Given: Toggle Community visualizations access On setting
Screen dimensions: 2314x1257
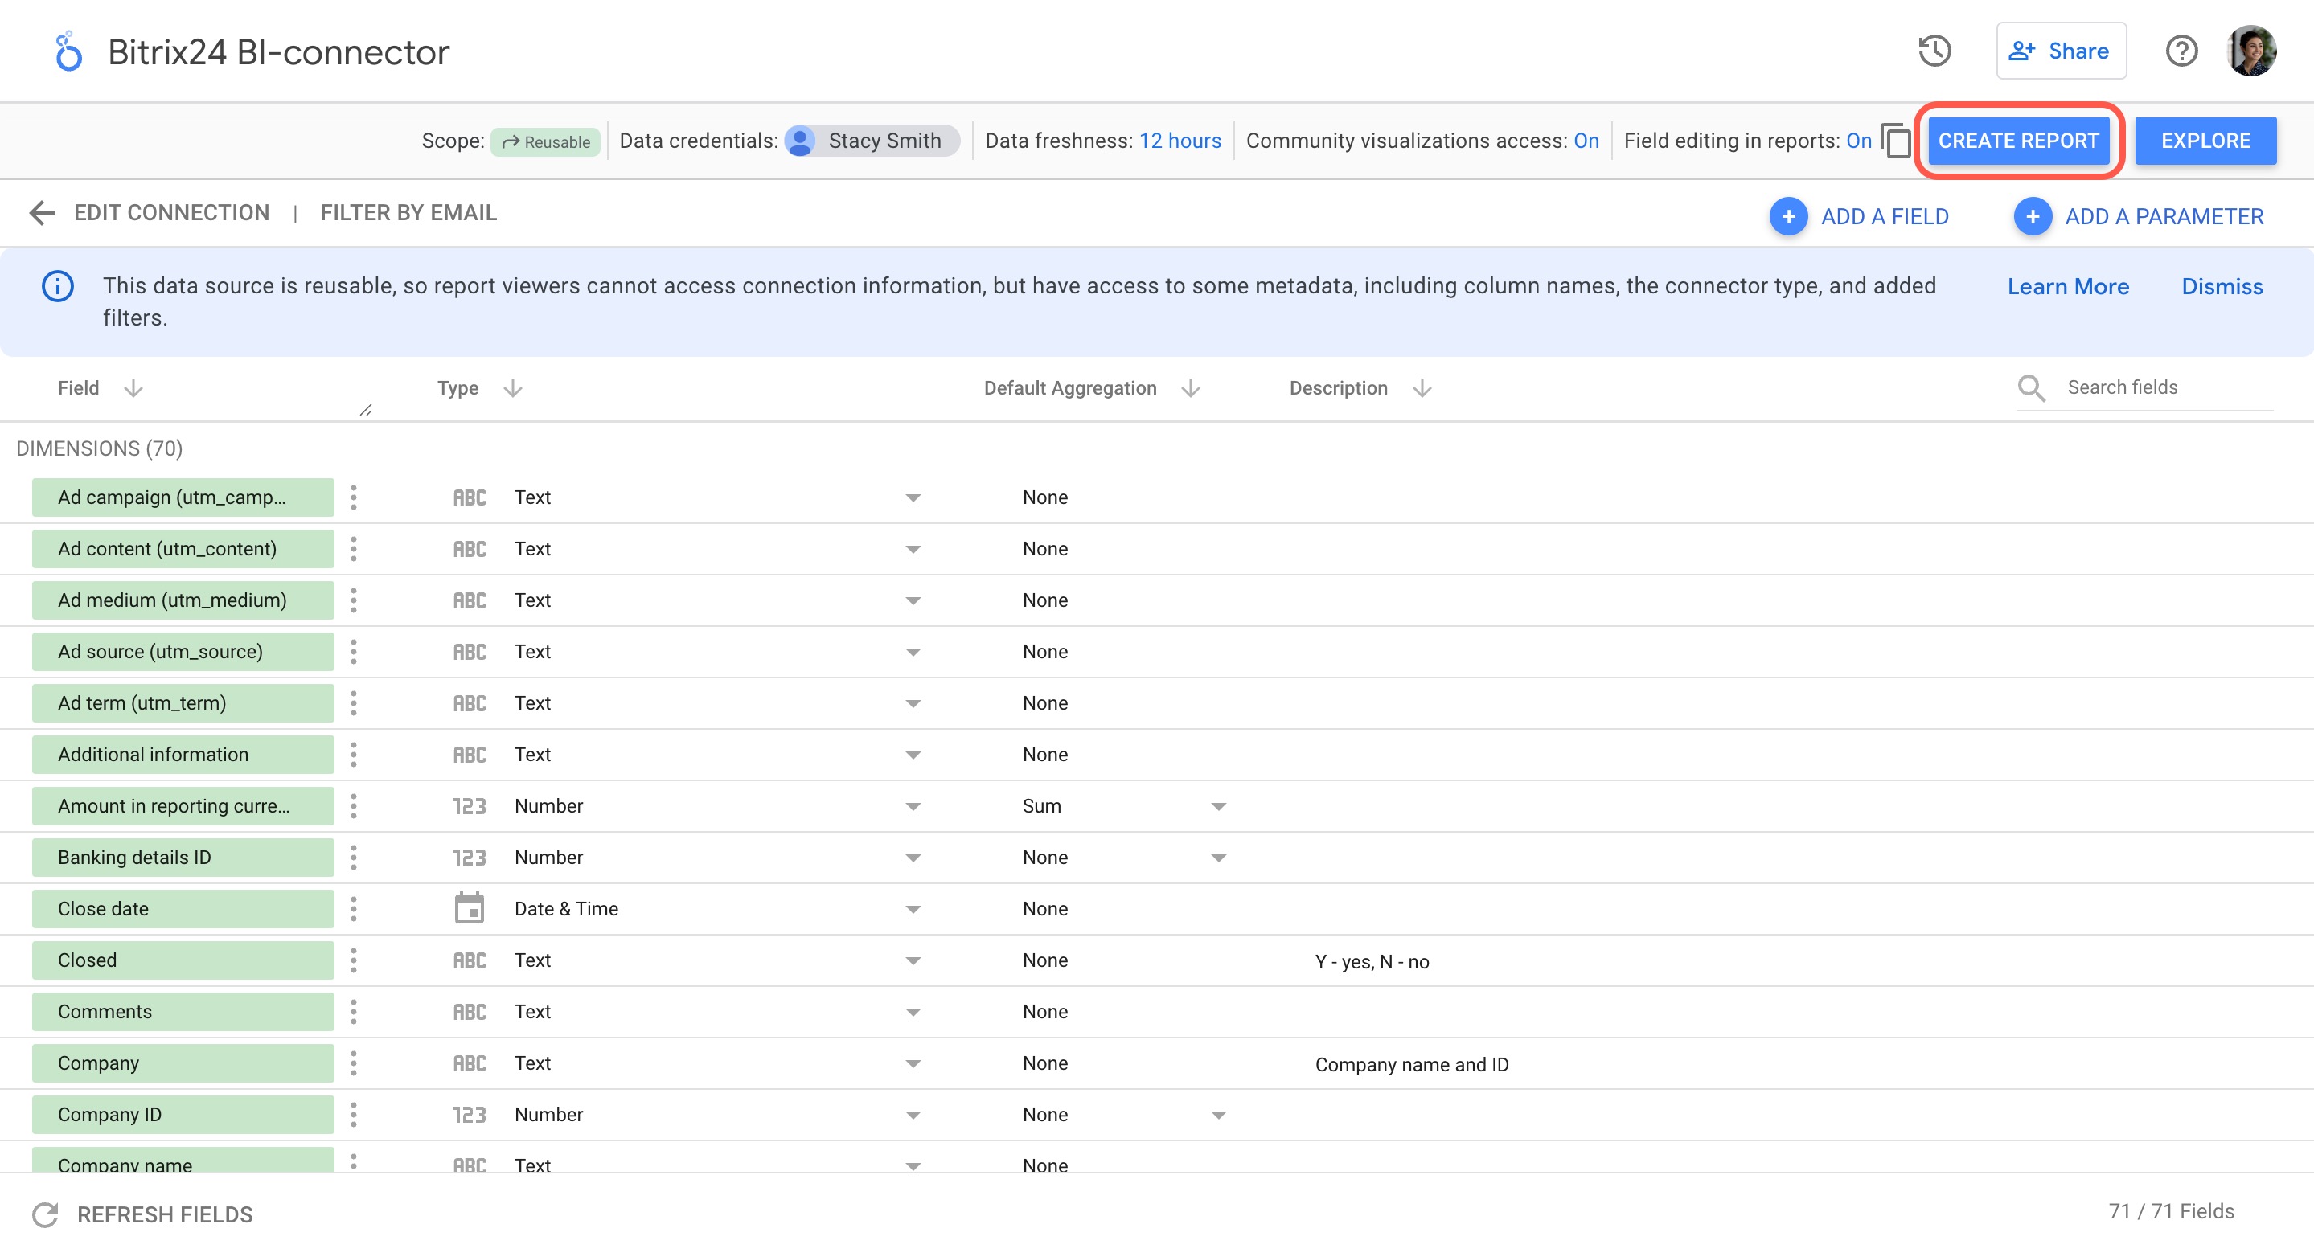Looking at the screenshot, I should [1586, 141].
